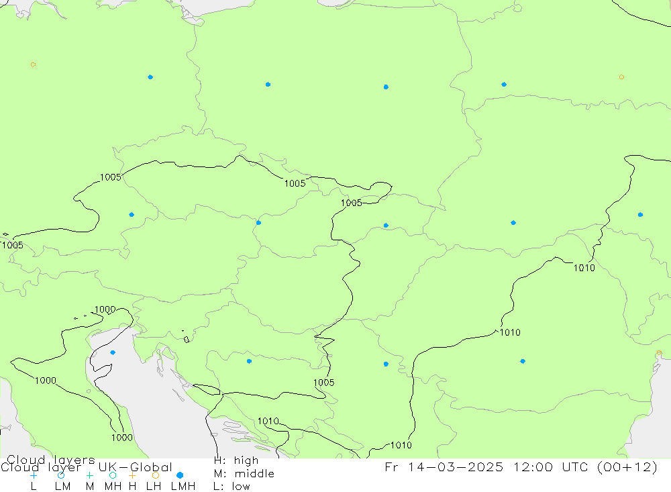
Task: Click the 'H: high' legend text
Action: pos(236,460)
